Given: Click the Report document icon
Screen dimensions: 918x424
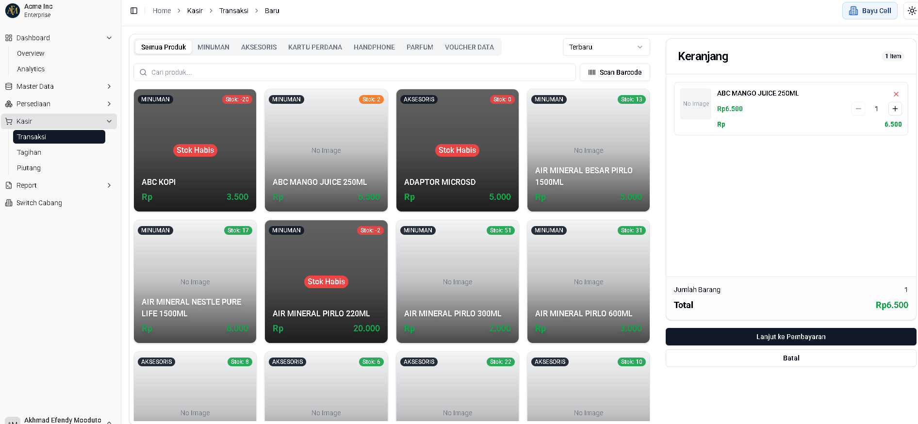Looking at the screenshot, I should click(x=9, y=185).
